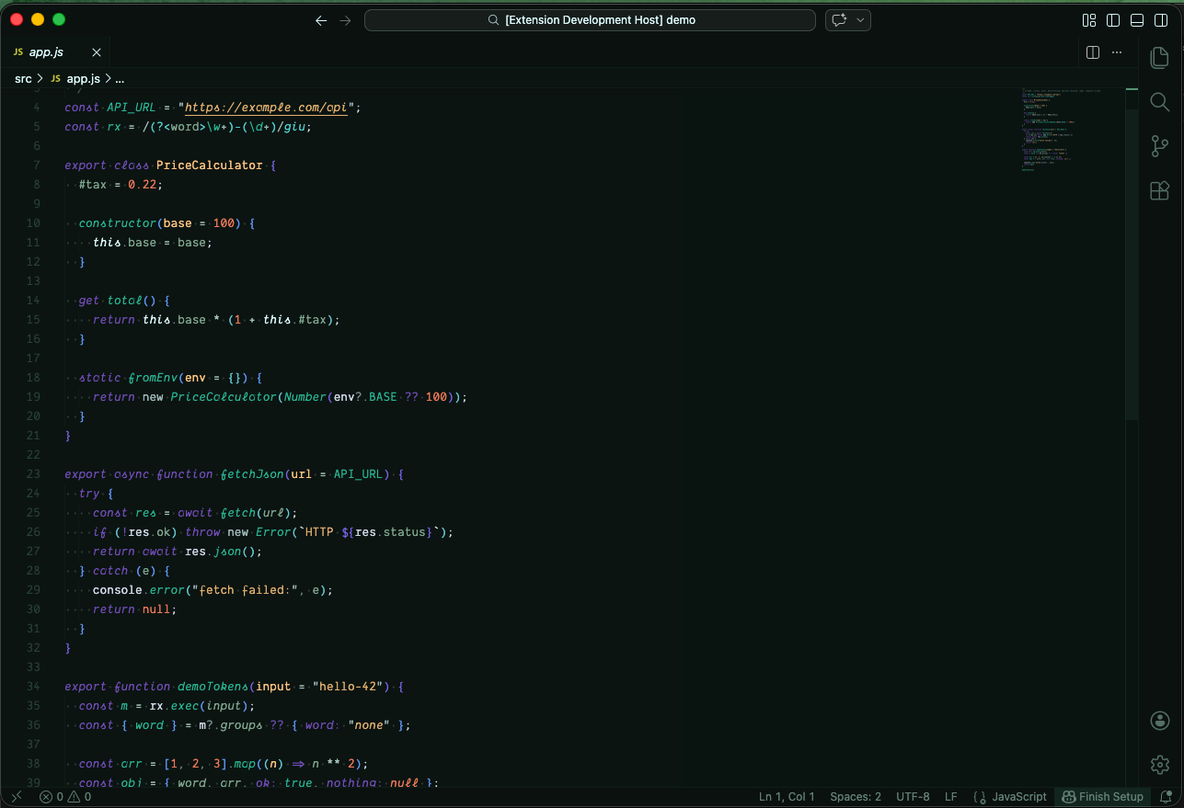Open the Search view
The height and width of the screenshot is (808, 1184).
pyautogui.click(x=1159, y=102)
